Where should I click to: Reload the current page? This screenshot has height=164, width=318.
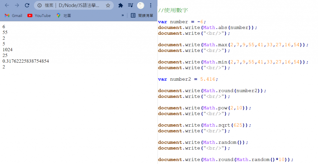click(27, 6)
